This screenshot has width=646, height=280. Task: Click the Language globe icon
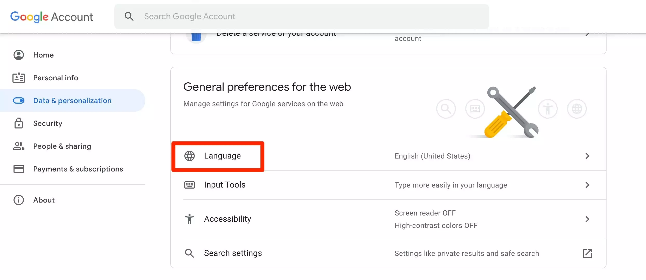pyautogui.click(x=190, y=156)
